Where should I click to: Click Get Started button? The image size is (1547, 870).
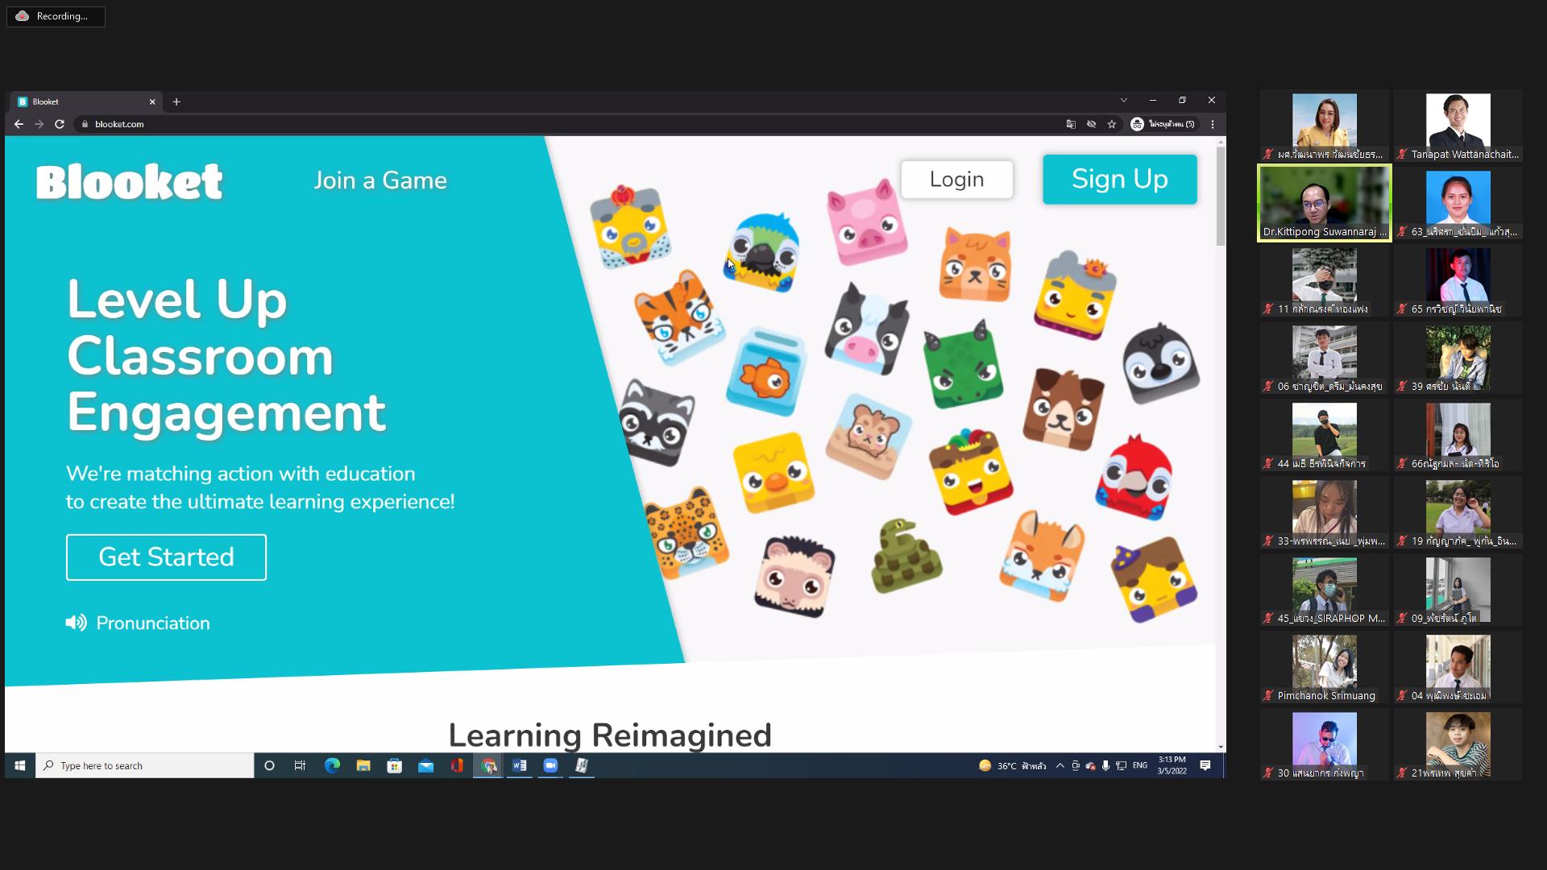(166, 557)
